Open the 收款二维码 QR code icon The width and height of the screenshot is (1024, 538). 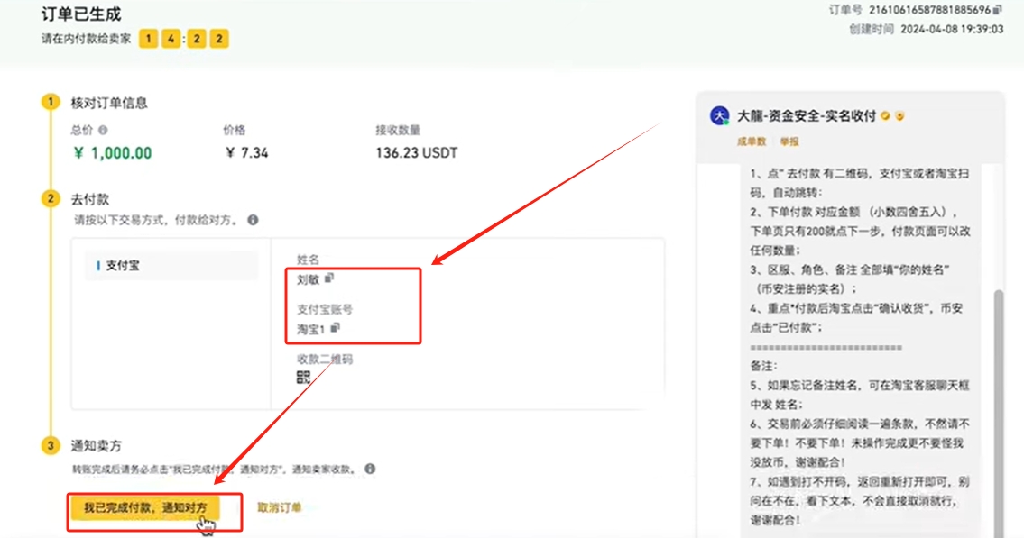[303, 377]
